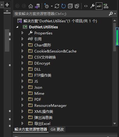This screenshot has width=119, height=137.
Task: Click the Json folder icon
Action: pyautogui.click(x=30, y=87)
